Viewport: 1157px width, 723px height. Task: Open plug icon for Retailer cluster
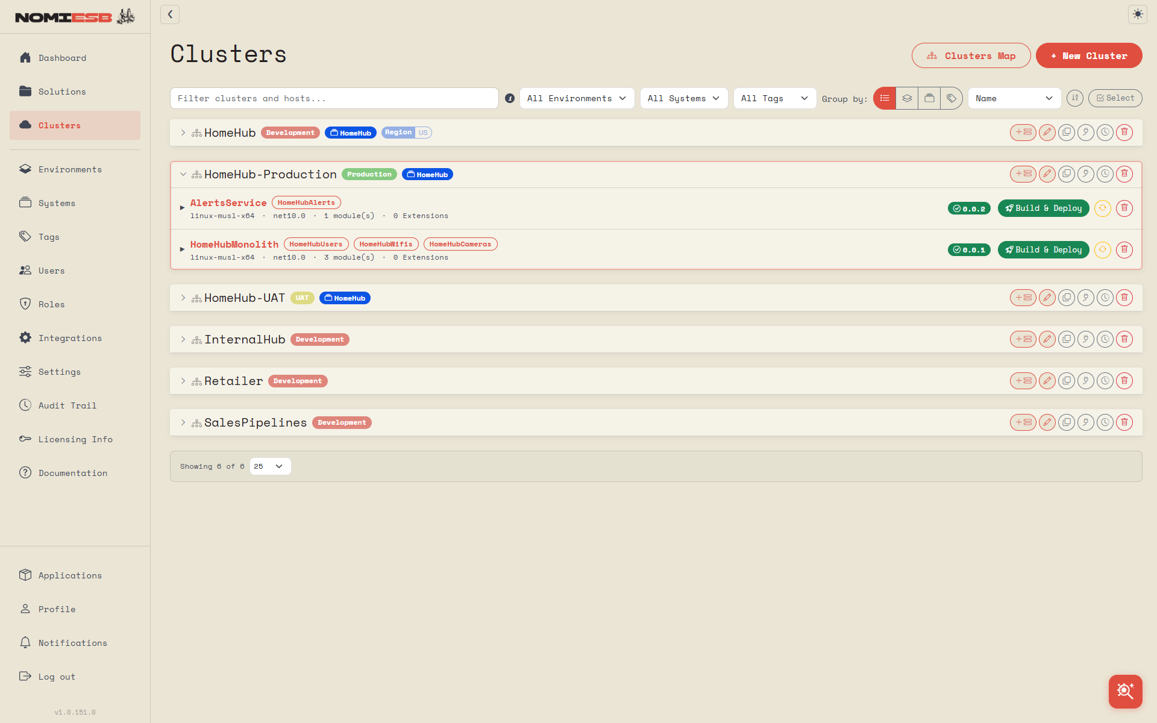click(x=1086, y=381)
